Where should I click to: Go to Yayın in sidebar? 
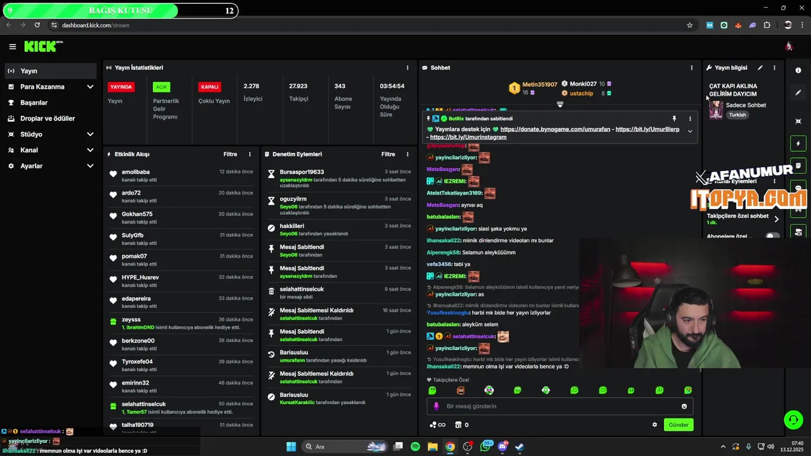pyautogui.click(x=51, y=71)
